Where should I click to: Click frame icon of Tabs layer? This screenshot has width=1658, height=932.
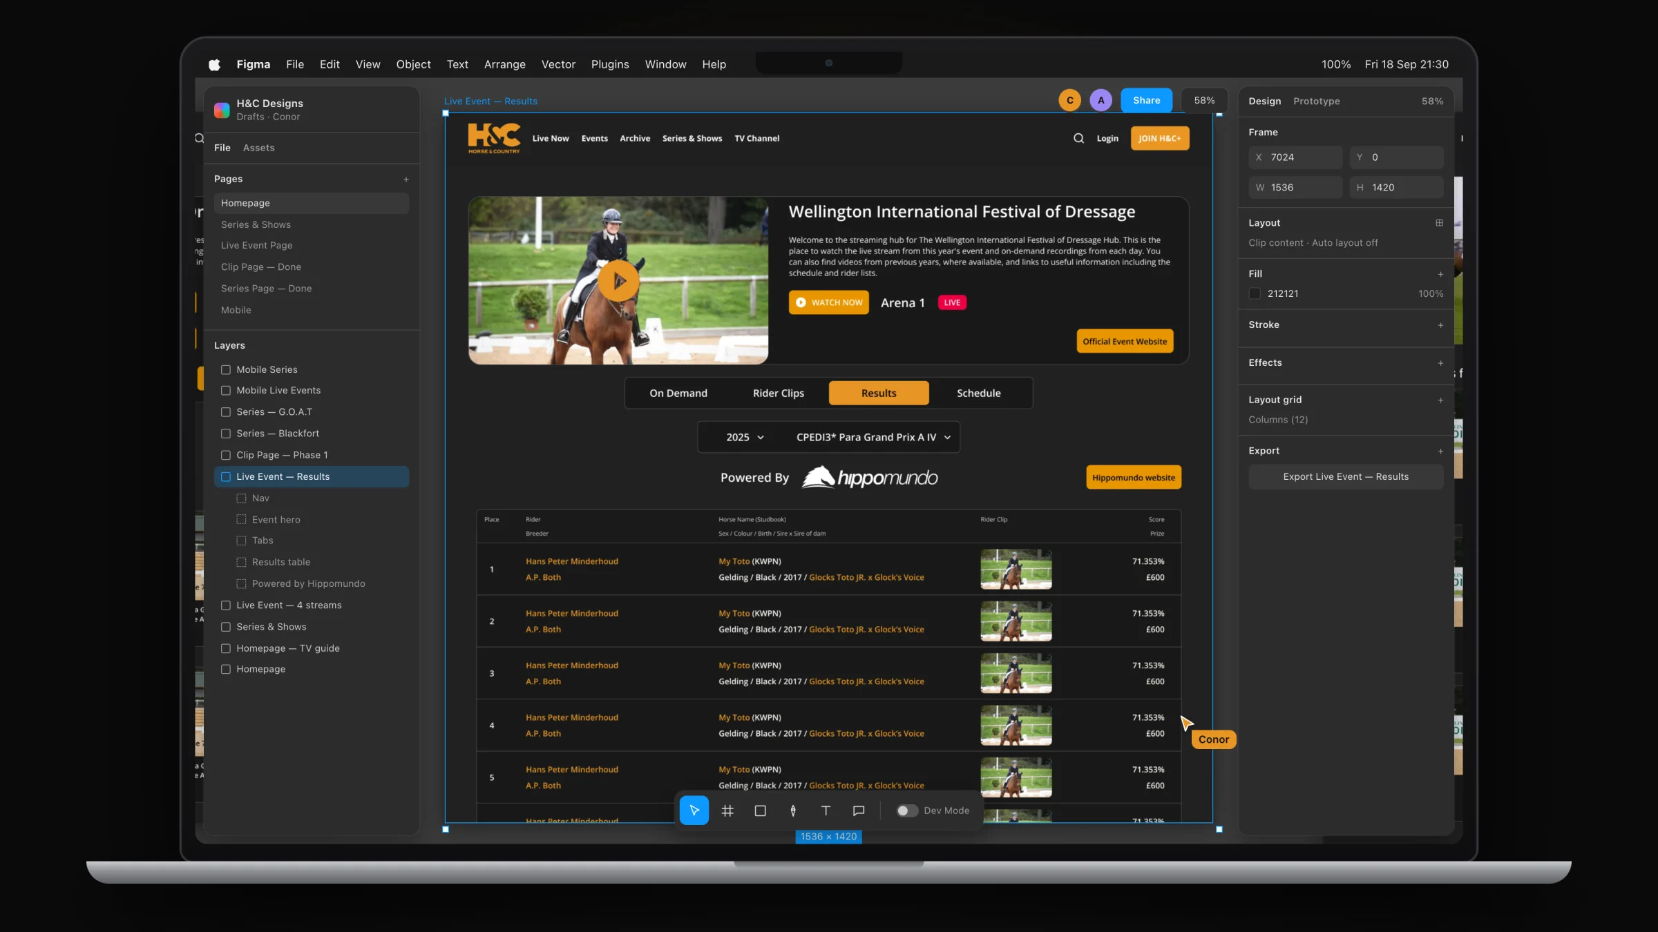[241, 541]
